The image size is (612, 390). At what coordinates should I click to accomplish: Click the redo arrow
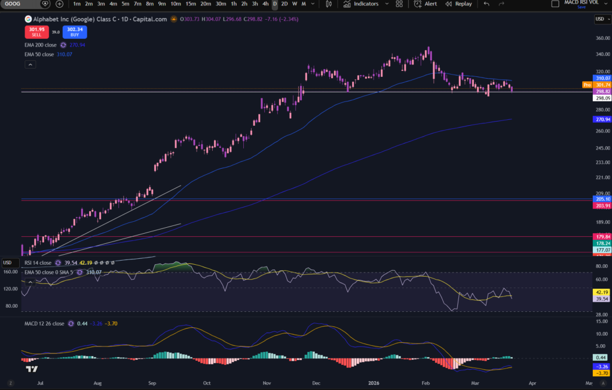501,4
